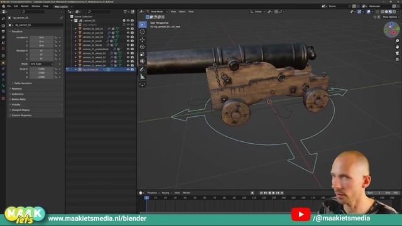Open the timeline Keying menu
Viewport: 402px width, 226px height.
point(166,193)
